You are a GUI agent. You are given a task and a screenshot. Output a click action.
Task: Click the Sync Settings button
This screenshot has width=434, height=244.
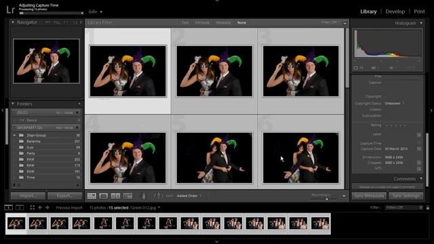406,196
